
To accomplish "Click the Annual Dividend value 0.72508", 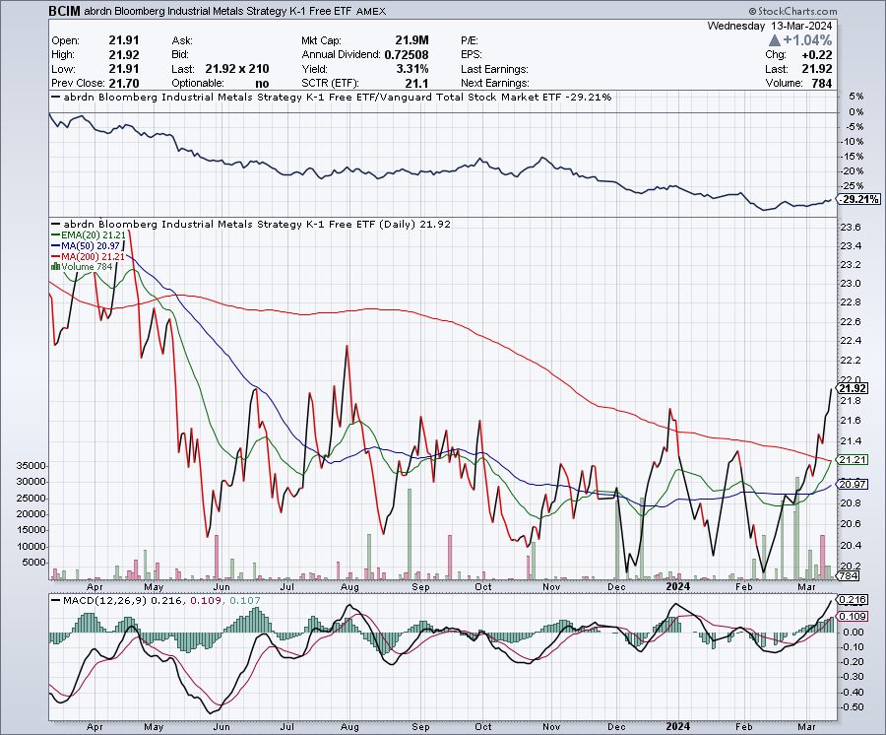I will [407, 54].
